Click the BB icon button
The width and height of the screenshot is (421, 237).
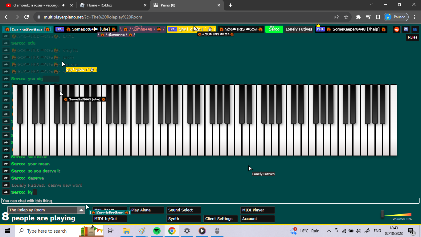click(415, 29)
